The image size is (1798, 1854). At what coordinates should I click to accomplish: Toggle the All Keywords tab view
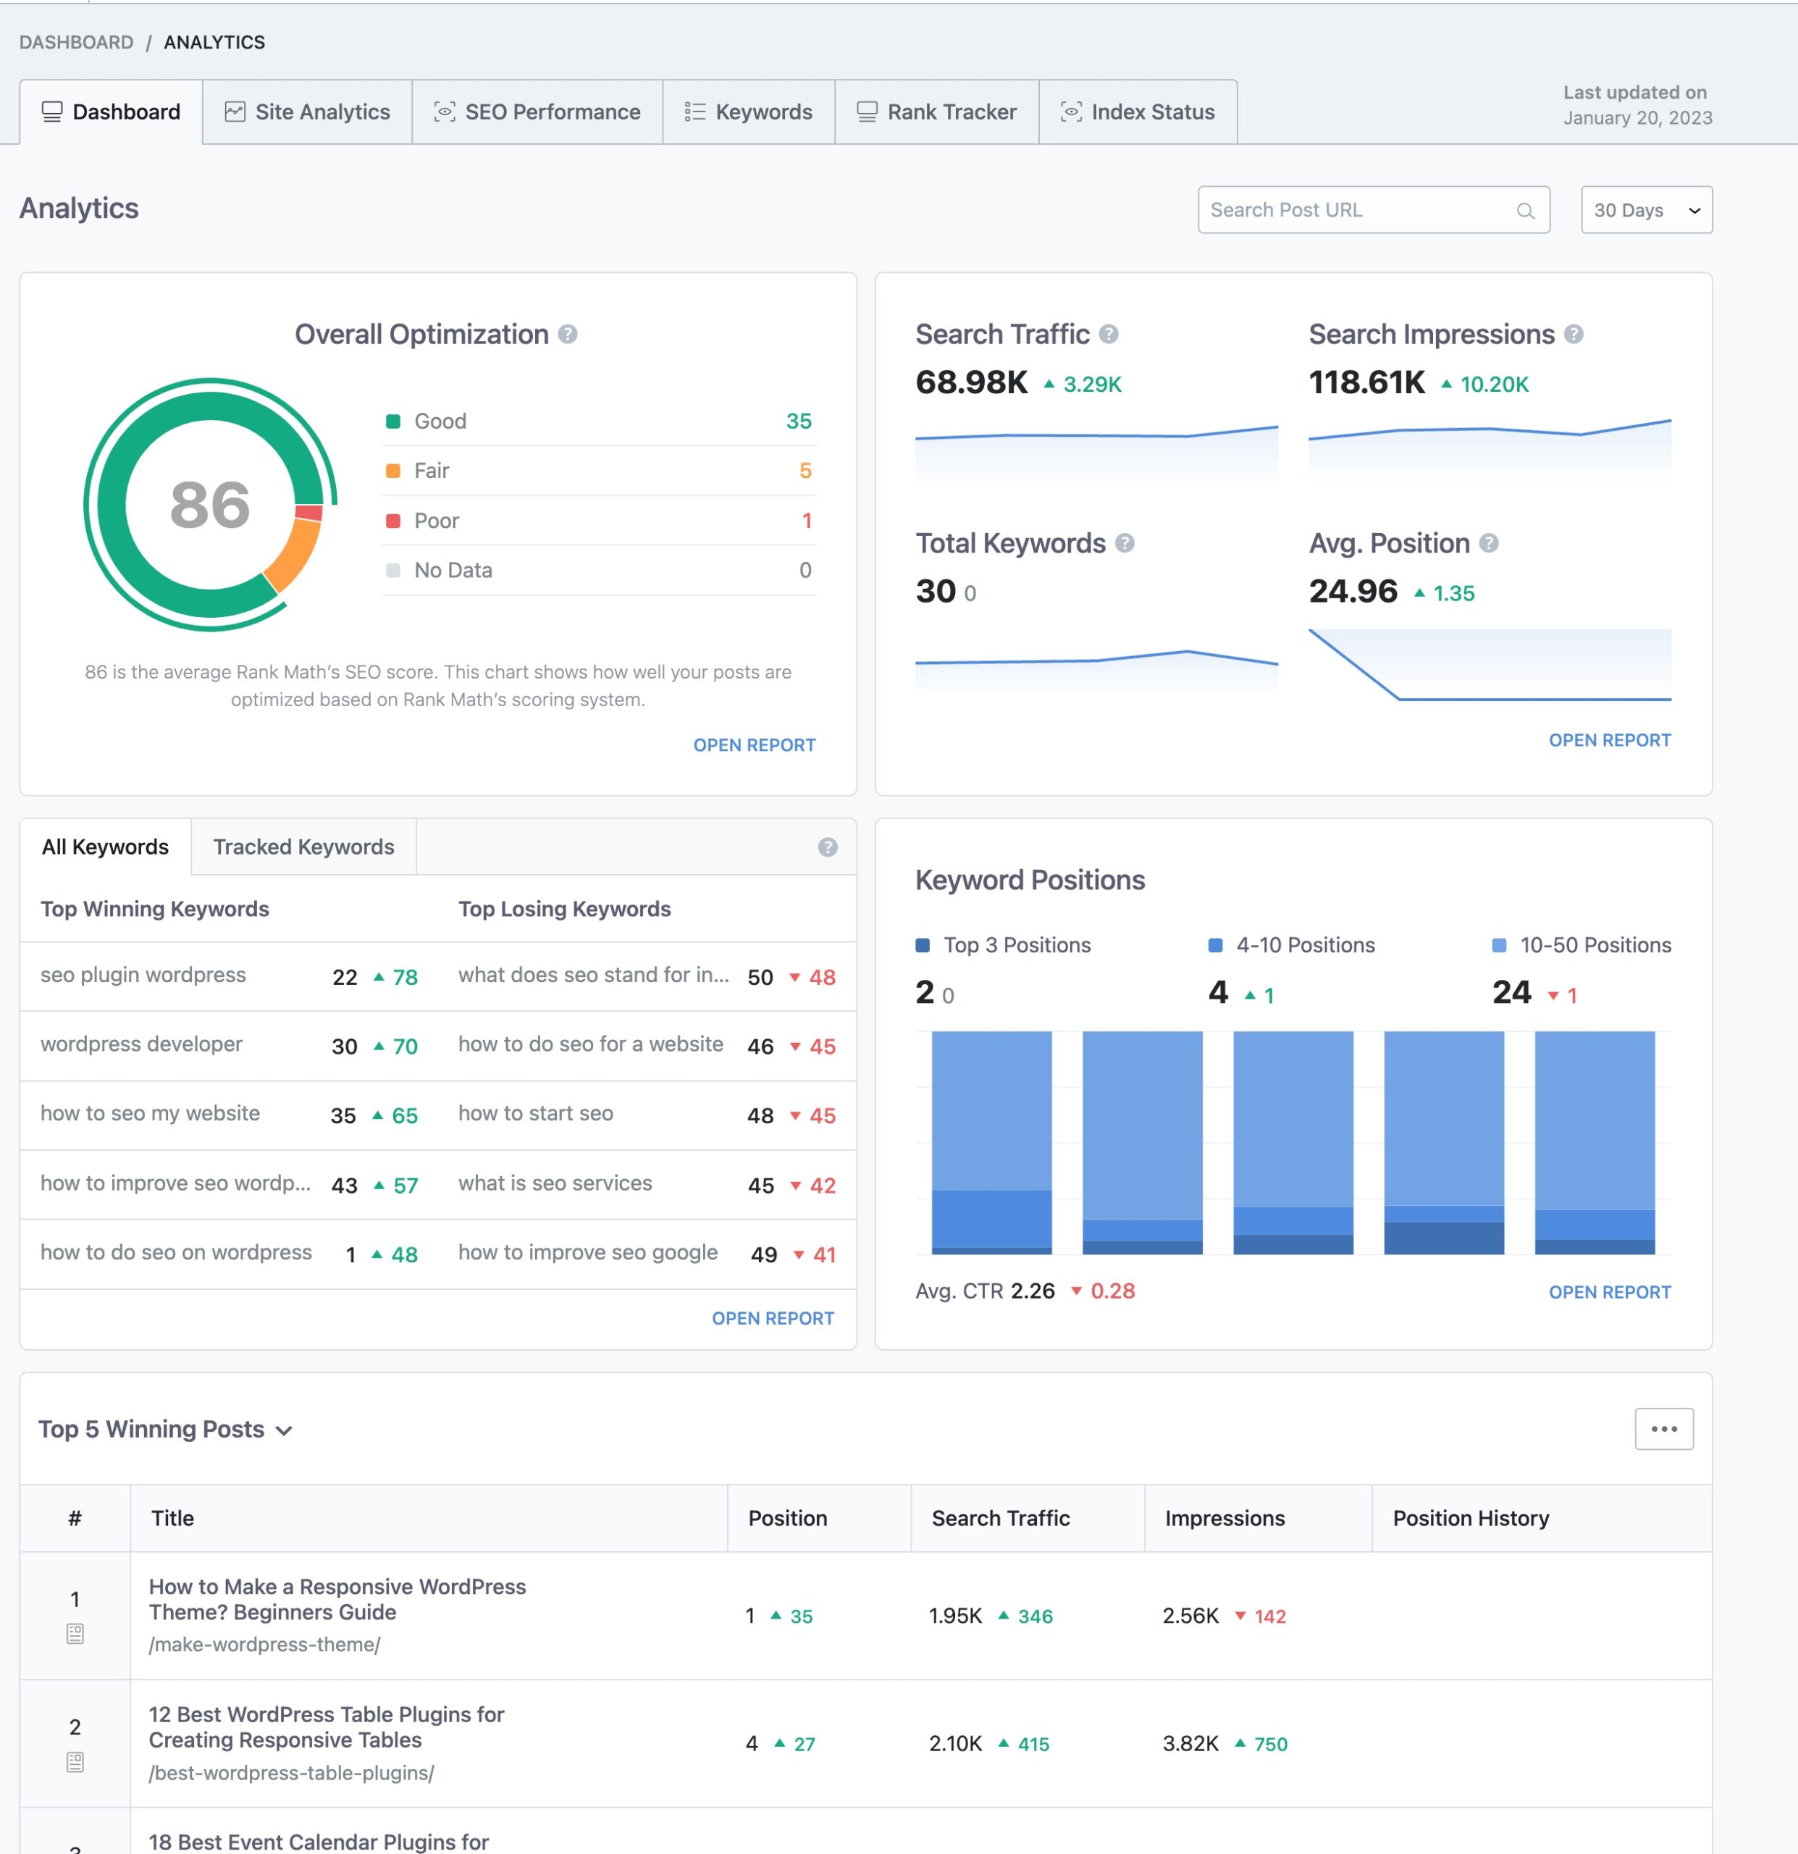[x=104, y=846]
